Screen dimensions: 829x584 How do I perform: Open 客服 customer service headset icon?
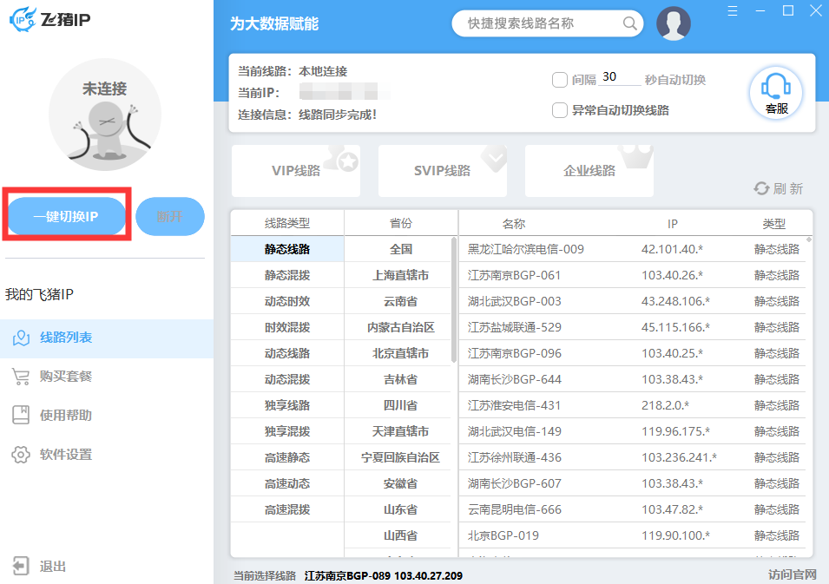tap(775, 92)
